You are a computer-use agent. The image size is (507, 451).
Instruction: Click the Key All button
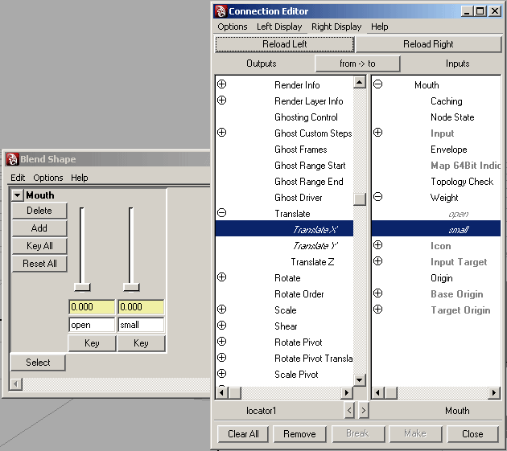39,246
